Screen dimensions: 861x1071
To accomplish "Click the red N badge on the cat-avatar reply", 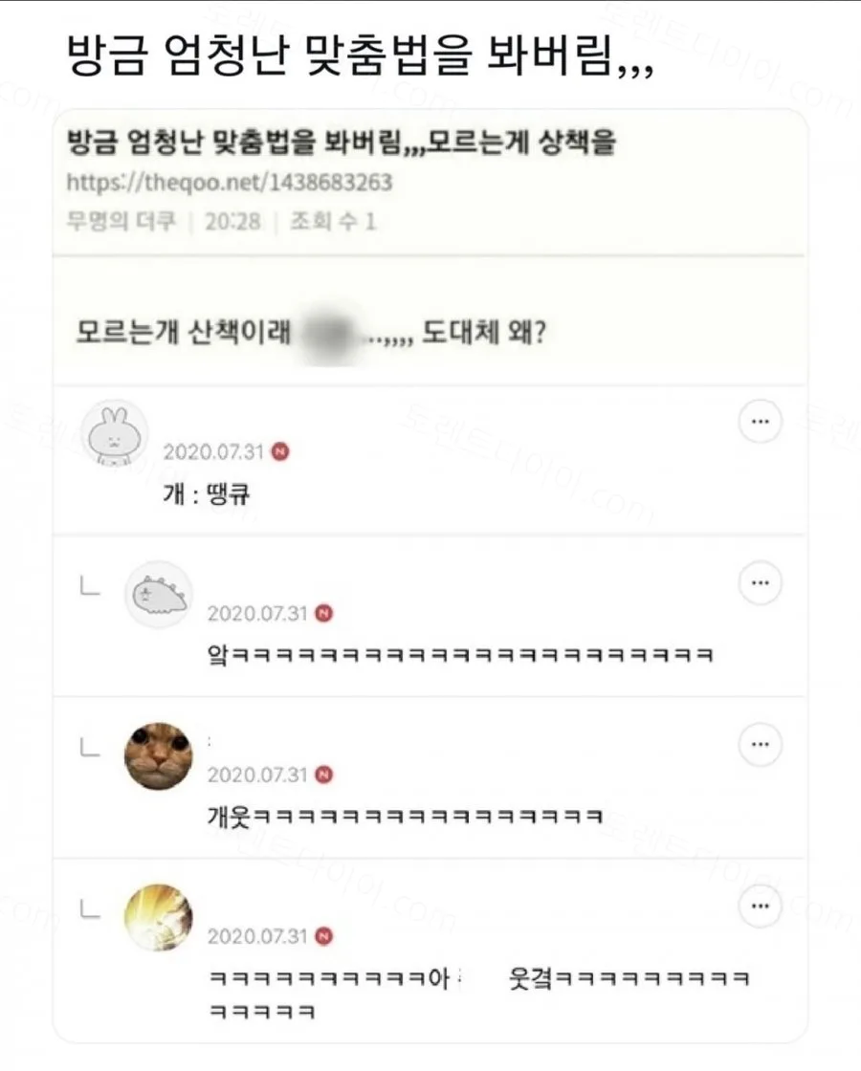I will [324, 775].
